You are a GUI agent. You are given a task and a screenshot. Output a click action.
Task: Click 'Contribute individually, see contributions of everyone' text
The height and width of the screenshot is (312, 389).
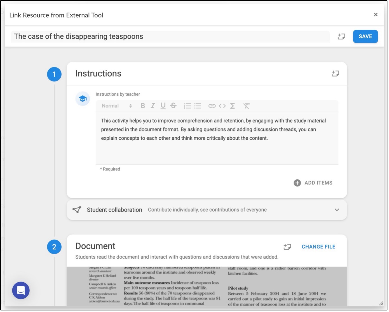pos(207,210)
